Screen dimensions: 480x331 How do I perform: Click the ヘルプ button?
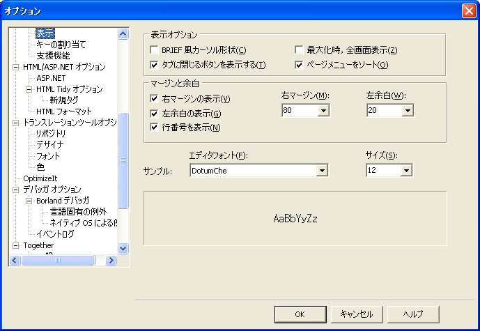click(x=413, y=314)
